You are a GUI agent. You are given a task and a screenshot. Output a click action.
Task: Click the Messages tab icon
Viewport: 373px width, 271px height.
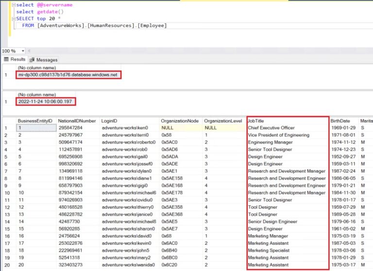point(32,59)
